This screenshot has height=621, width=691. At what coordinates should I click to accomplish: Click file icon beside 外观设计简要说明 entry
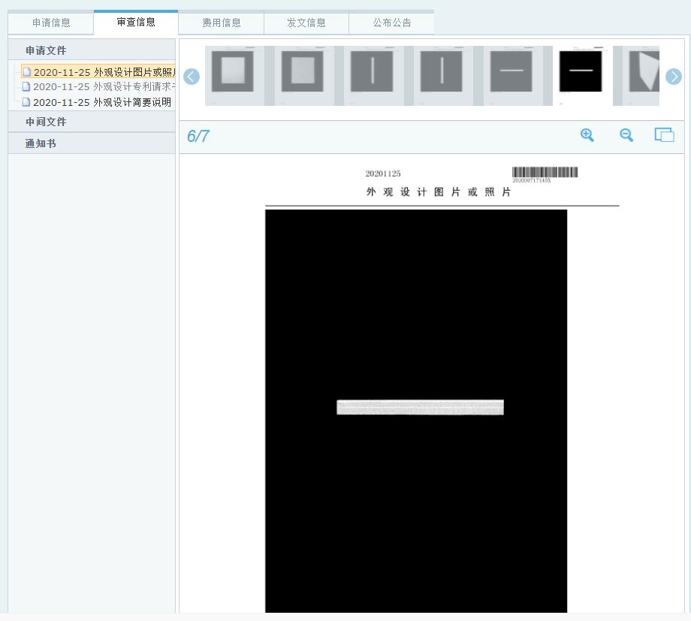27,102
